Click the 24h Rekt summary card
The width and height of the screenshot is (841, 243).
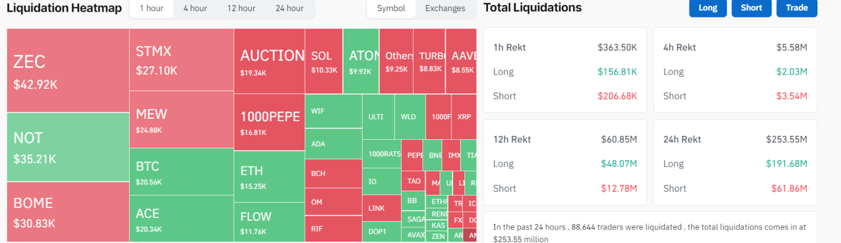click(735, 163)
